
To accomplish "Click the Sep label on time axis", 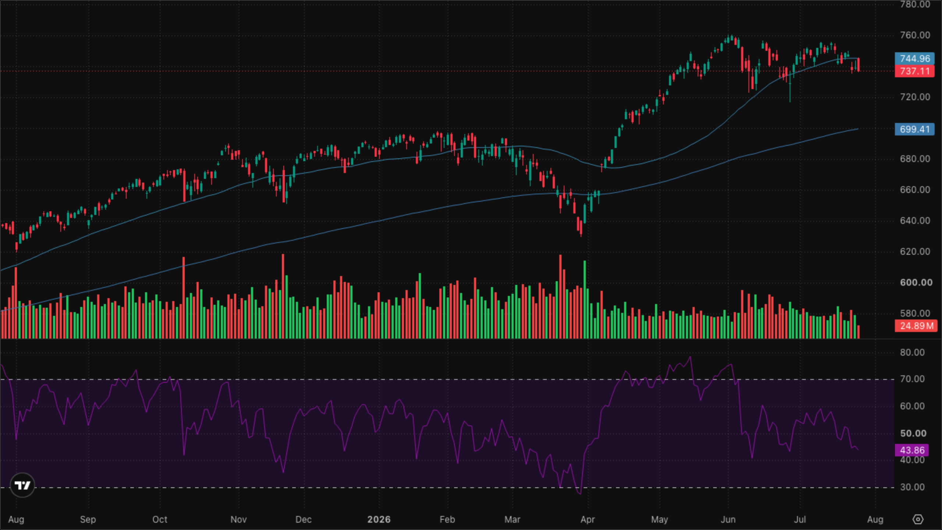I will [88, 519].
